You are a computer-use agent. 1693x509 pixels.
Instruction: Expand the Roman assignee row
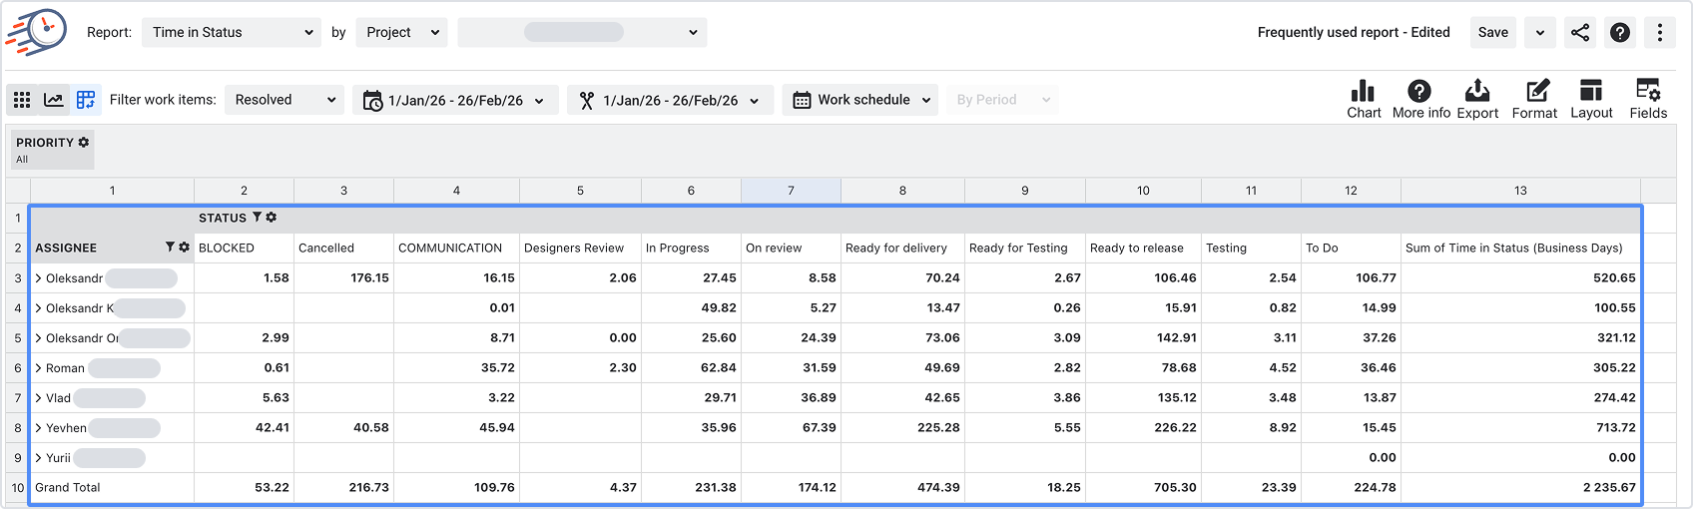click(39, 368)
